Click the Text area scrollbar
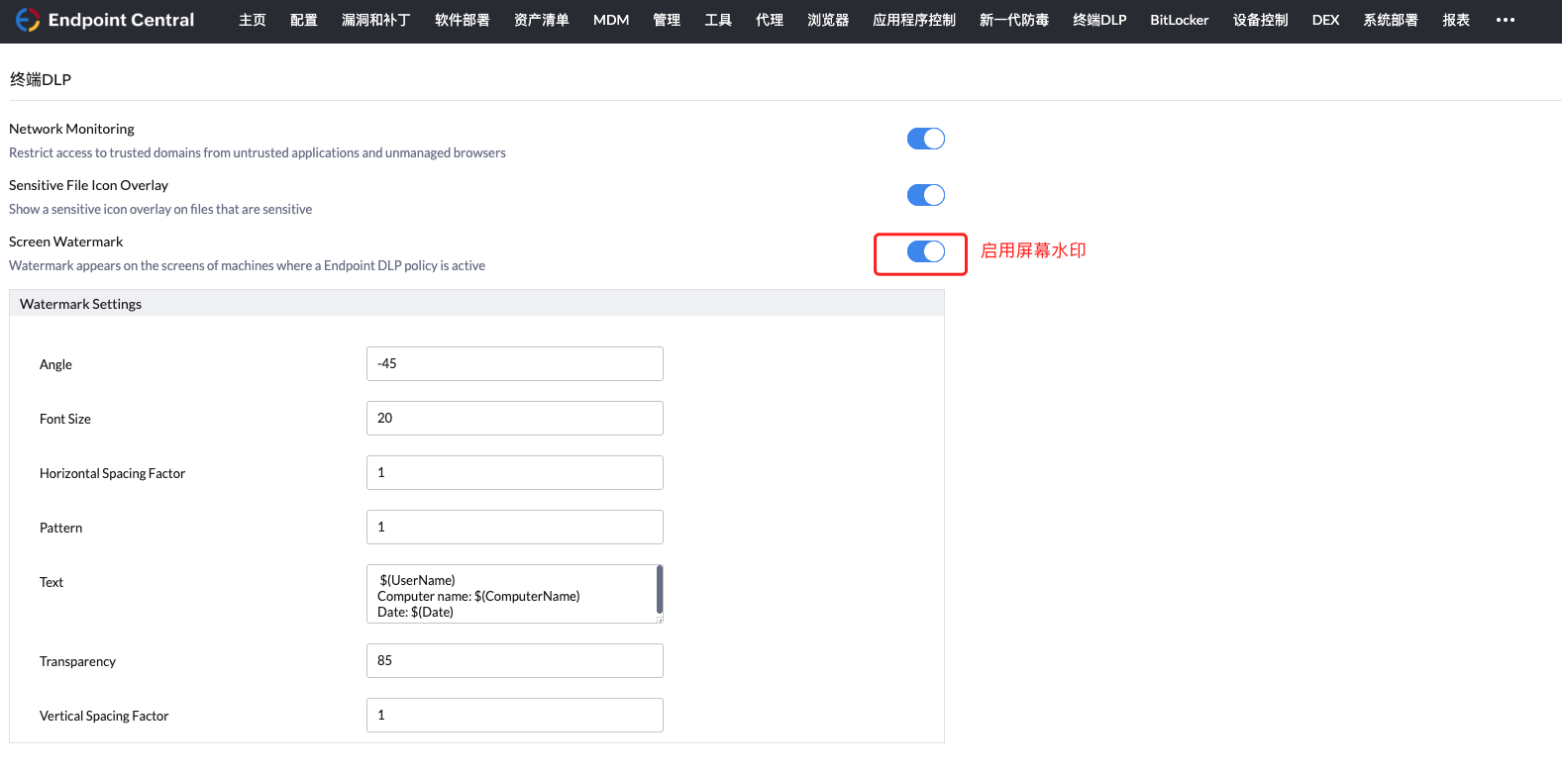 tap(659, 590)
